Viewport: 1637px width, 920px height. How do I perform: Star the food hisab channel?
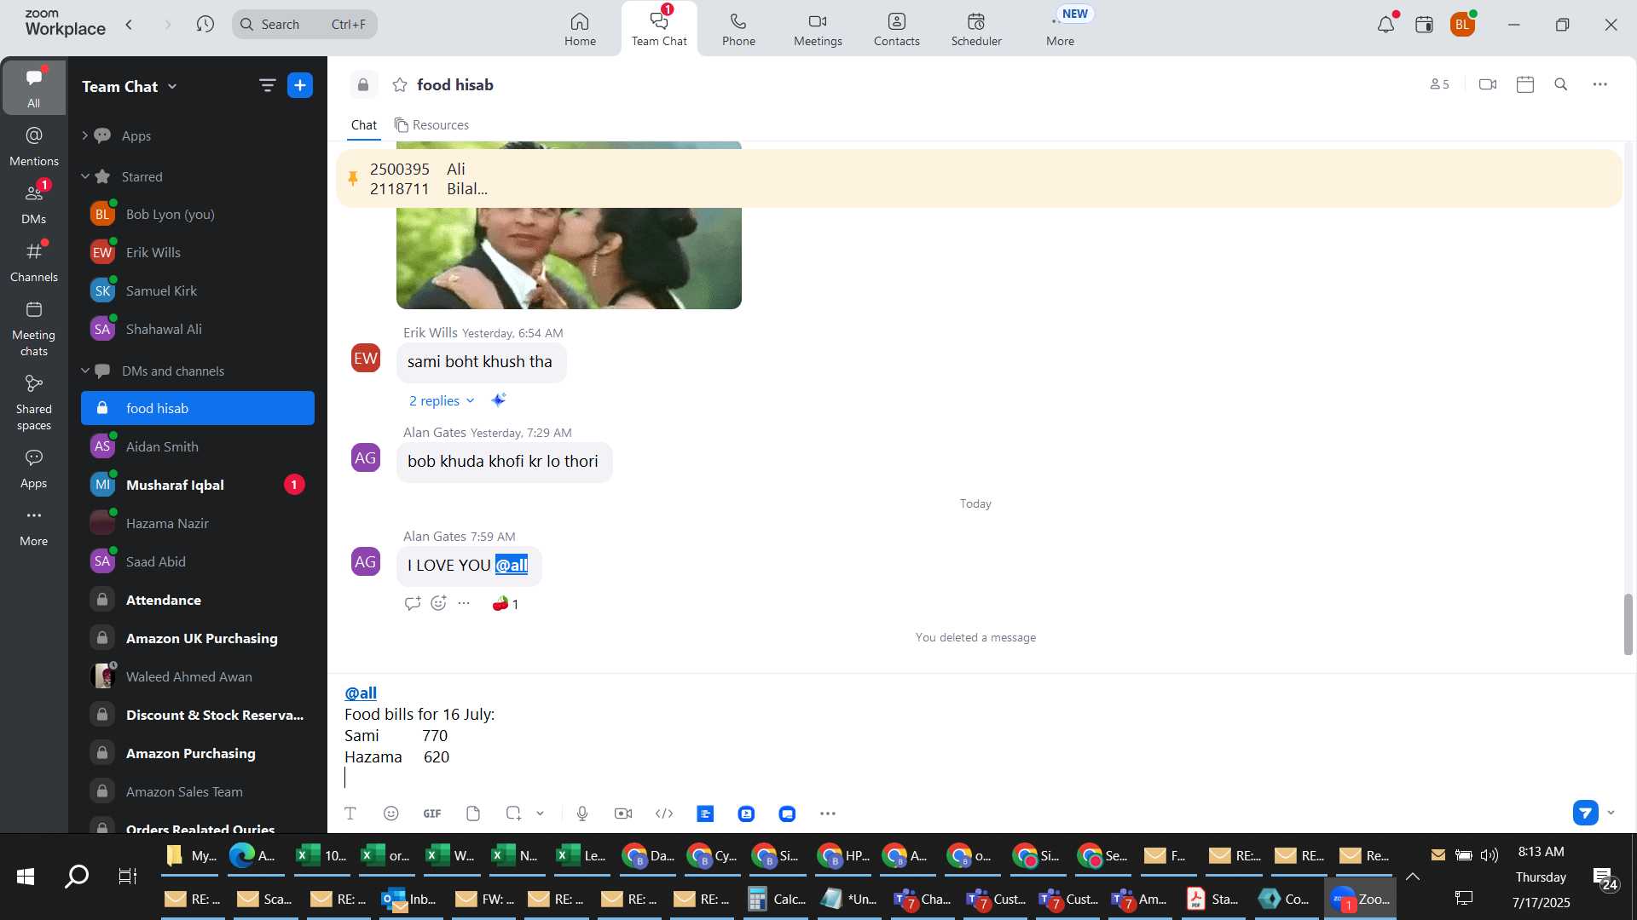pos(399,84)
